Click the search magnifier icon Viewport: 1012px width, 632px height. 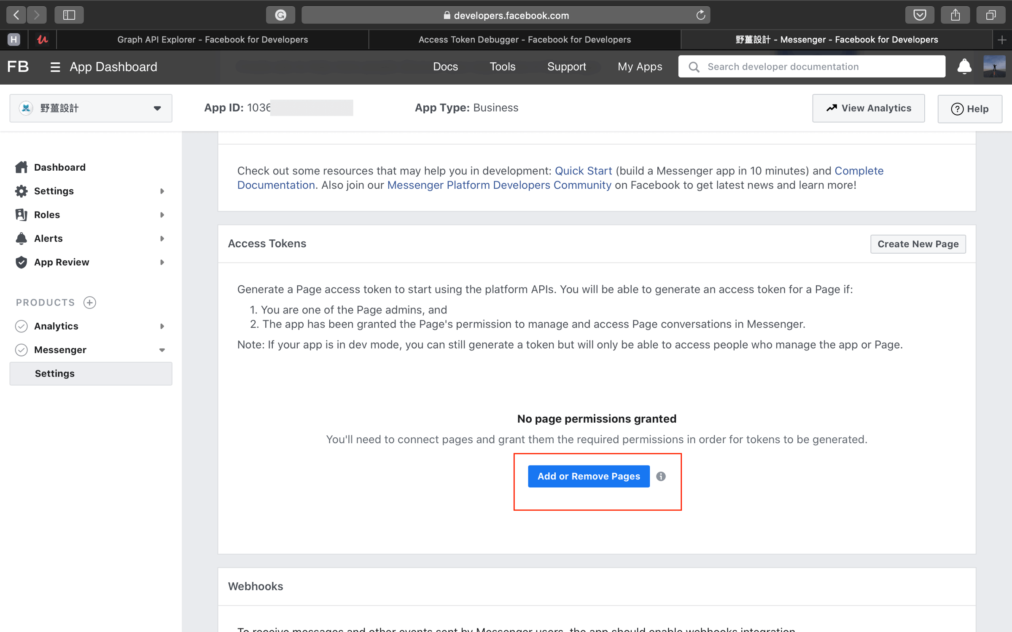tap(694, 67)
